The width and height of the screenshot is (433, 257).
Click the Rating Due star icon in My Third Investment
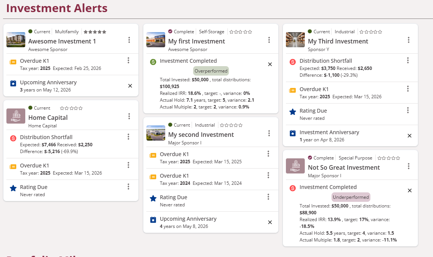293,112
